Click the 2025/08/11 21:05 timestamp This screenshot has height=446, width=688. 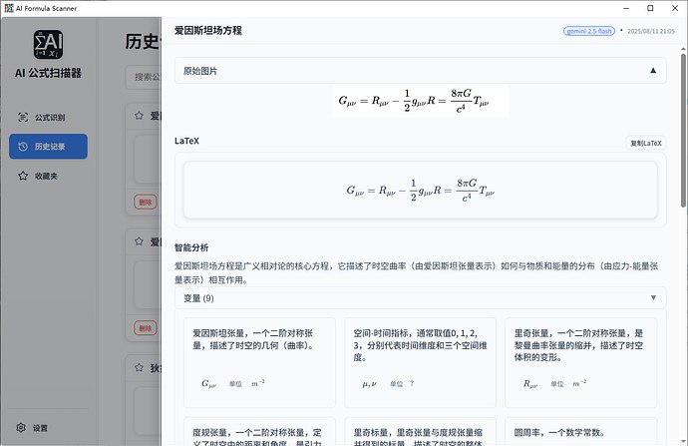pyautogui.click(x=651, y=31)
